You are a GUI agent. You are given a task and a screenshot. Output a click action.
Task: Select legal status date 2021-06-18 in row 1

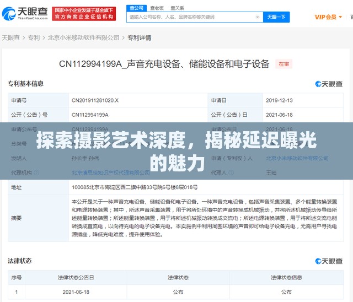[x=76, y=292]
